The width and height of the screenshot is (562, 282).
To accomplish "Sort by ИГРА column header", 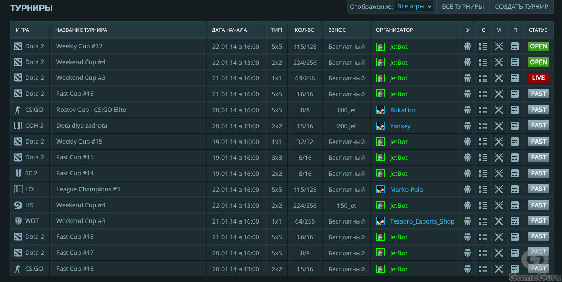I will click(x=22, y=30).
